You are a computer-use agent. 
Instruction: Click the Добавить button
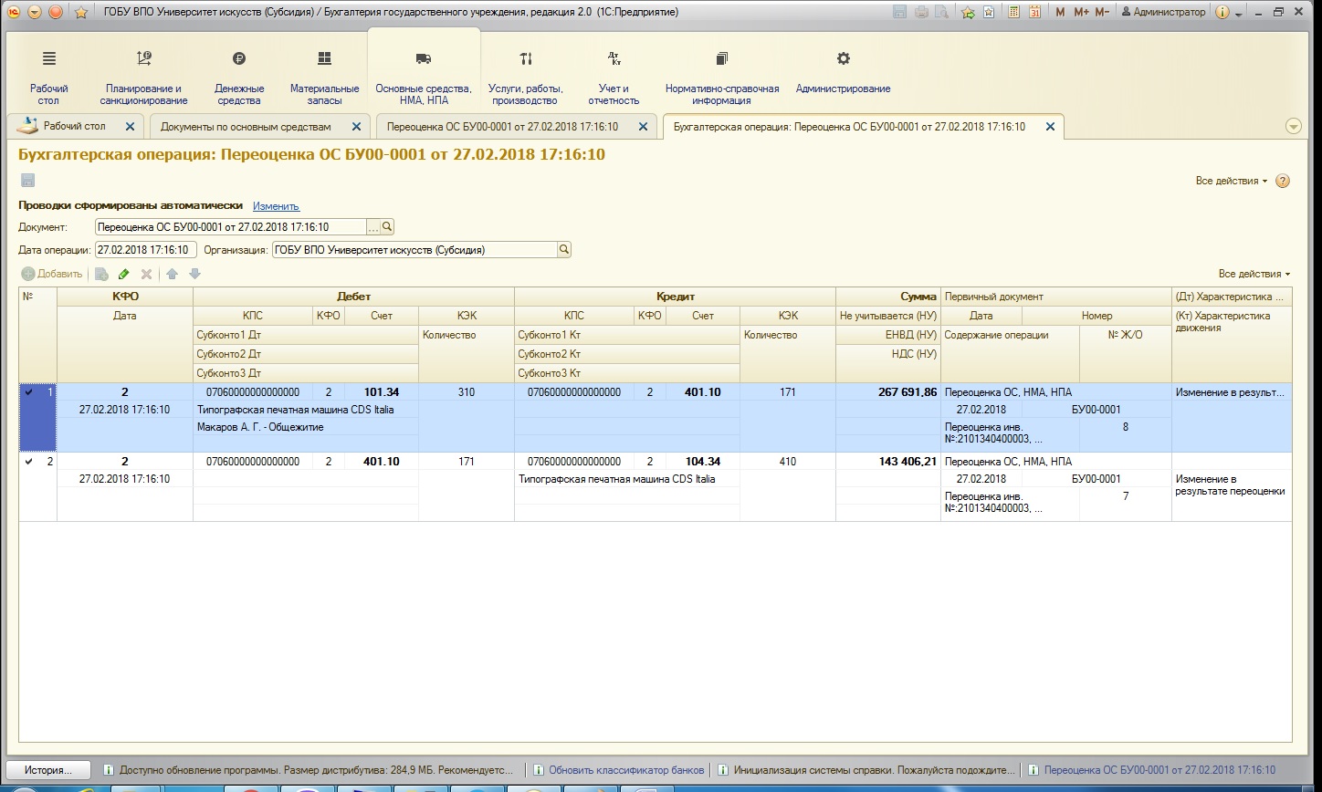tap(52, 274)
